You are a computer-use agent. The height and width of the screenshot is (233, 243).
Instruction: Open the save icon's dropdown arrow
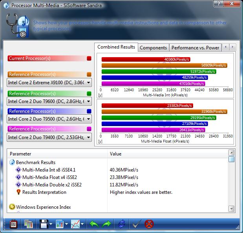[x=51, y=224]
